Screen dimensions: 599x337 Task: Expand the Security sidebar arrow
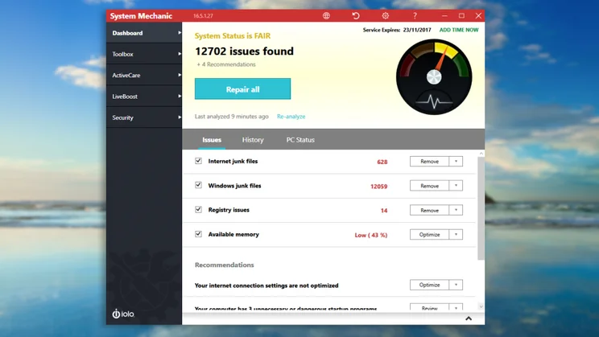click(180, 117)
